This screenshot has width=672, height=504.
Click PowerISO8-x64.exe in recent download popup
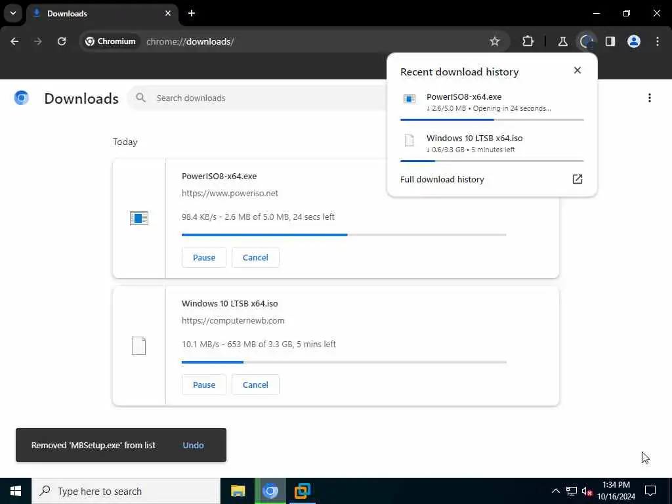[x=464, y=97]
